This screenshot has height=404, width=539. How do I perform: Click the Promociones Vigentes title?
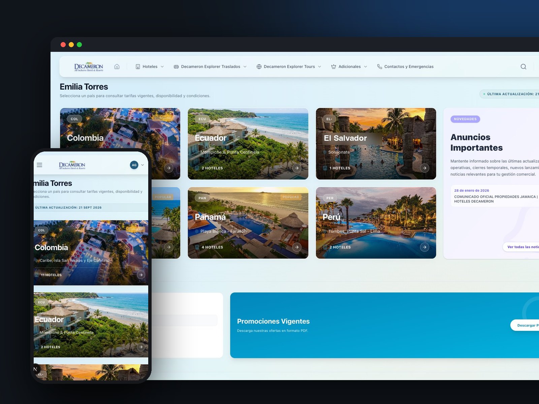tap(273, 321)
